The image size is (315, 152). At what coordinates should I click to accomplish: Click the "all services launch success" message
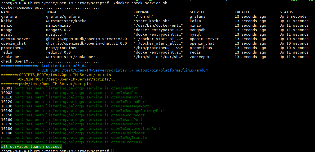click(31, 147)
